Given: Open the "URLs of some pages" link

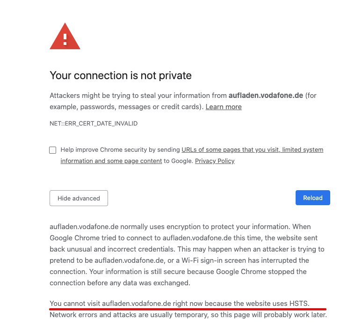Looking at the screenshot, I should click(252, 150).
